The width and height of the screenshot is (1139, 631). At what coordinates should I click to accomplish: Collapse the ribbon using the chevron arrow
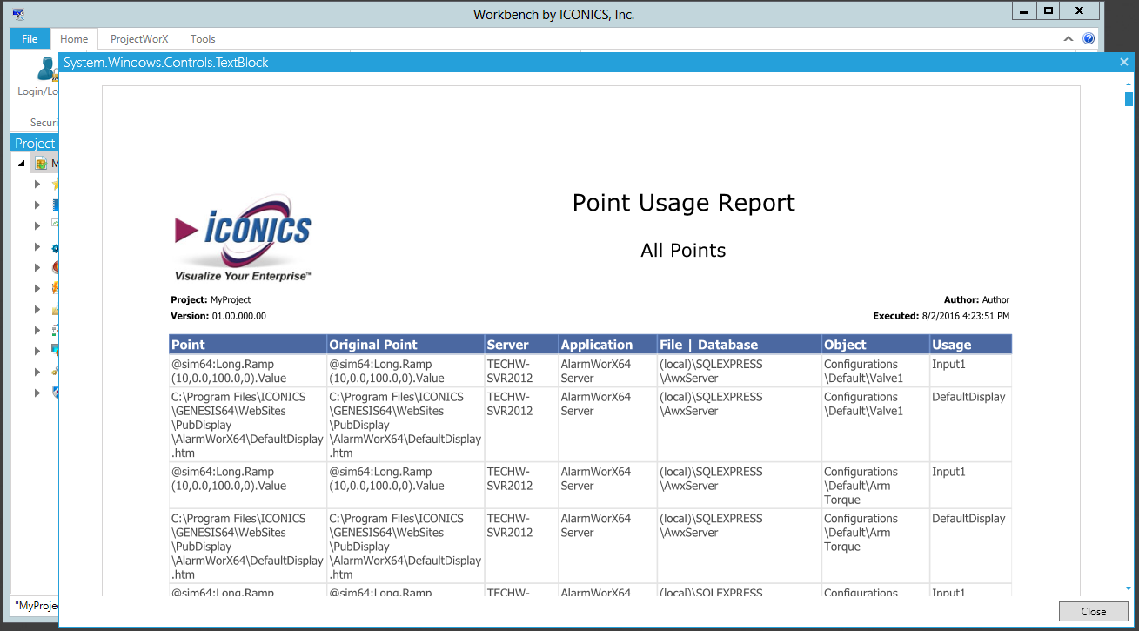[x=1069, y=39]
